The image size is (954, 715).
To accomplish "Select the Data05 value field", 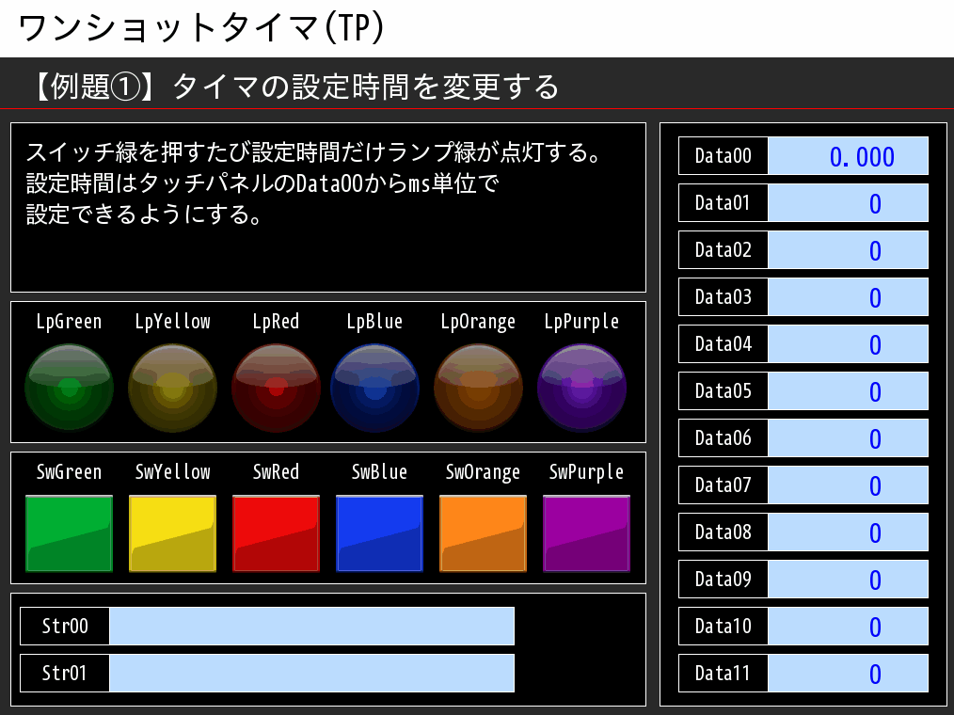I will [x=848, y=390].
